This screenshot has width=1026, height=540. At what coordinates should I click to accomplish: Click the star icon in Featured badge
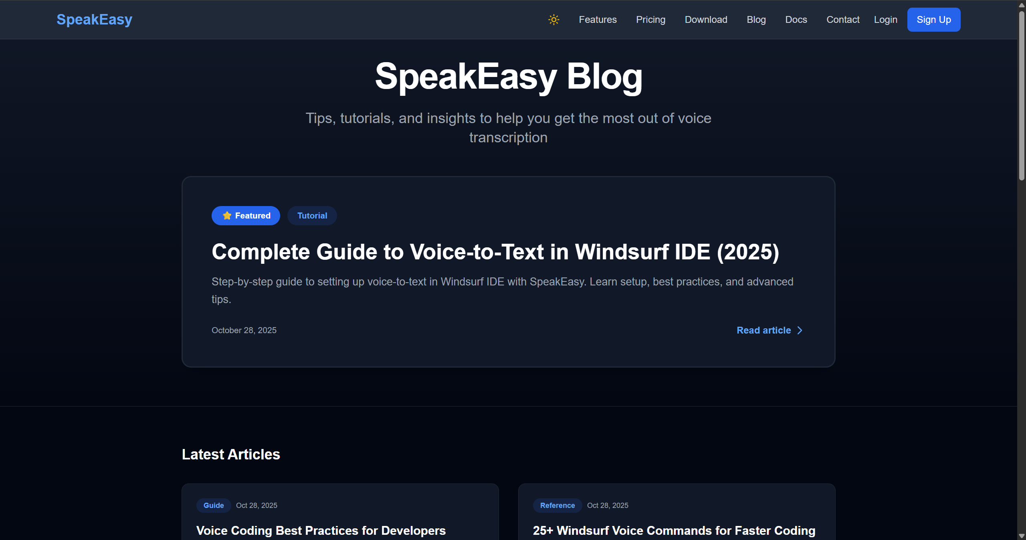[227, 216]
